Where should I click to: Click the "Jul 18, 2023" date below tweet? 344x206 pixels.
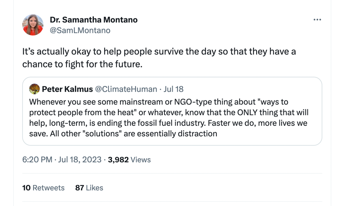pyautogui.click(x=80, y=159)
